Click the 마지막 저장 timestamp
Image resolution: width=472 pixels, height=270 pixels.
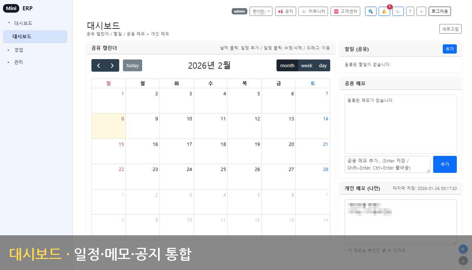[x=425, y=188]
